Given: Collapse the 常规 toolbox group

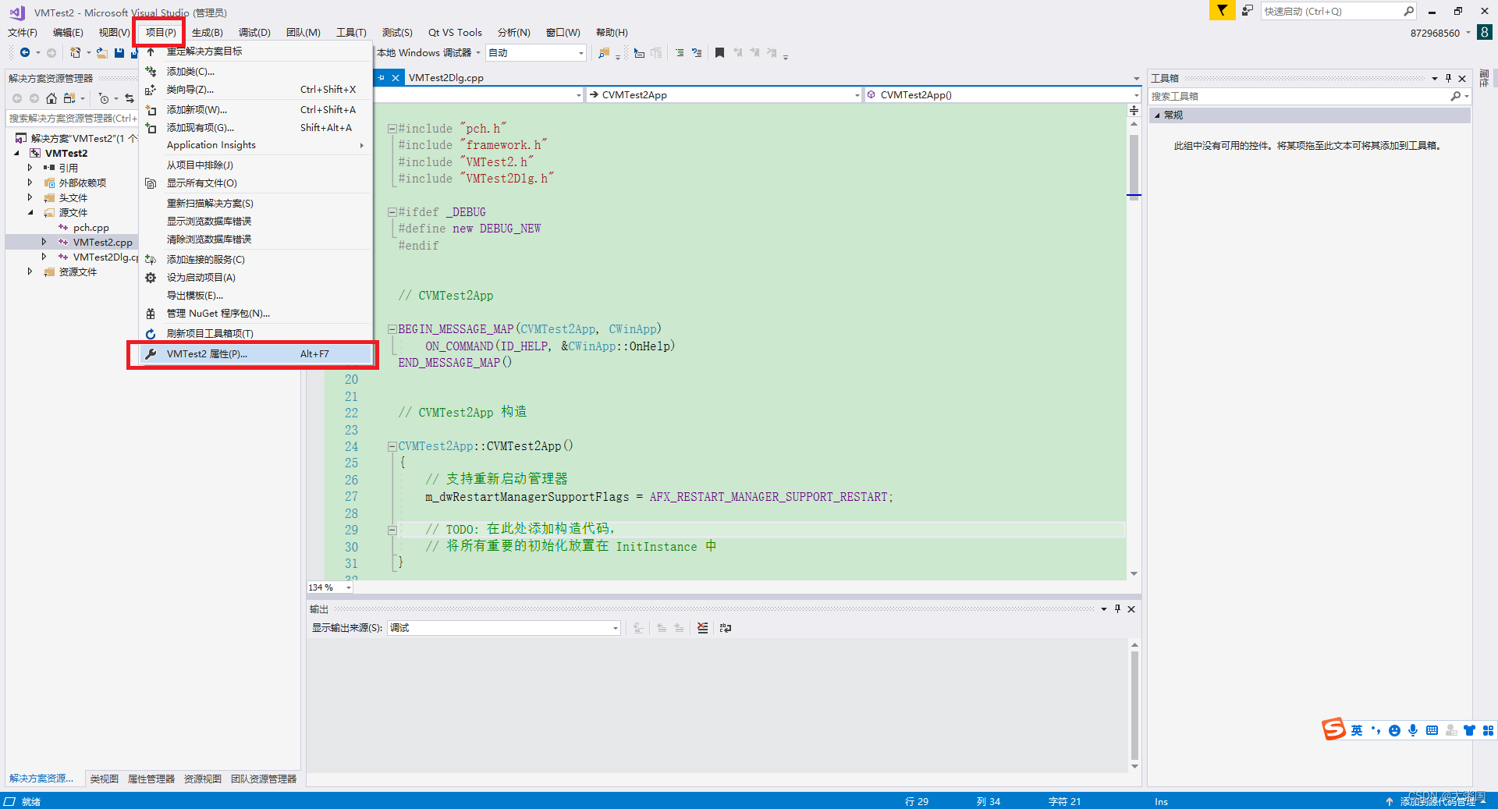Looking at the screenshot, I should (1157, 115).
